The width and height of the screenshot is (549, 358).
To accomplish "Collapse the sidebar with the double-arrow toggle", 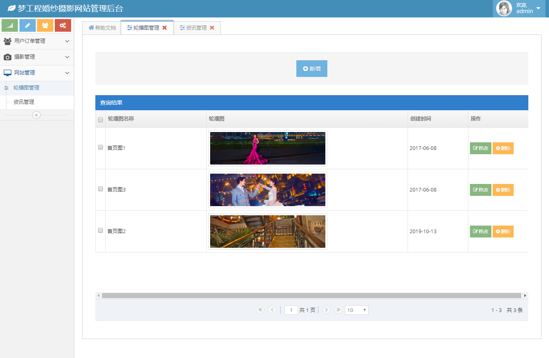I will (37, 115).
